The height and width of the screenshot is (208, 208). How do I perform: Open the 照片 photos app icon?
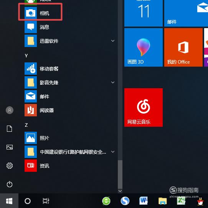(31, 138)
